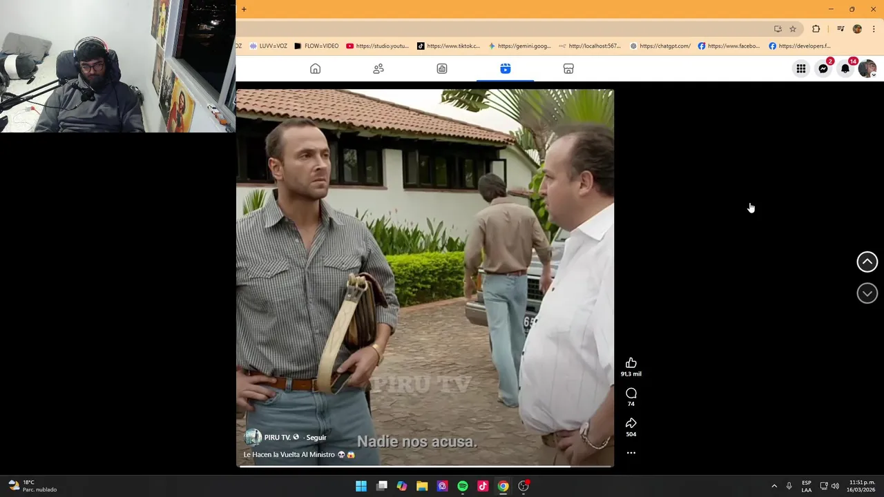The height and width of the screenshot is (497, 884).
Task: Change the ESP LAA keyboard language
Action: tap(807, 486)
